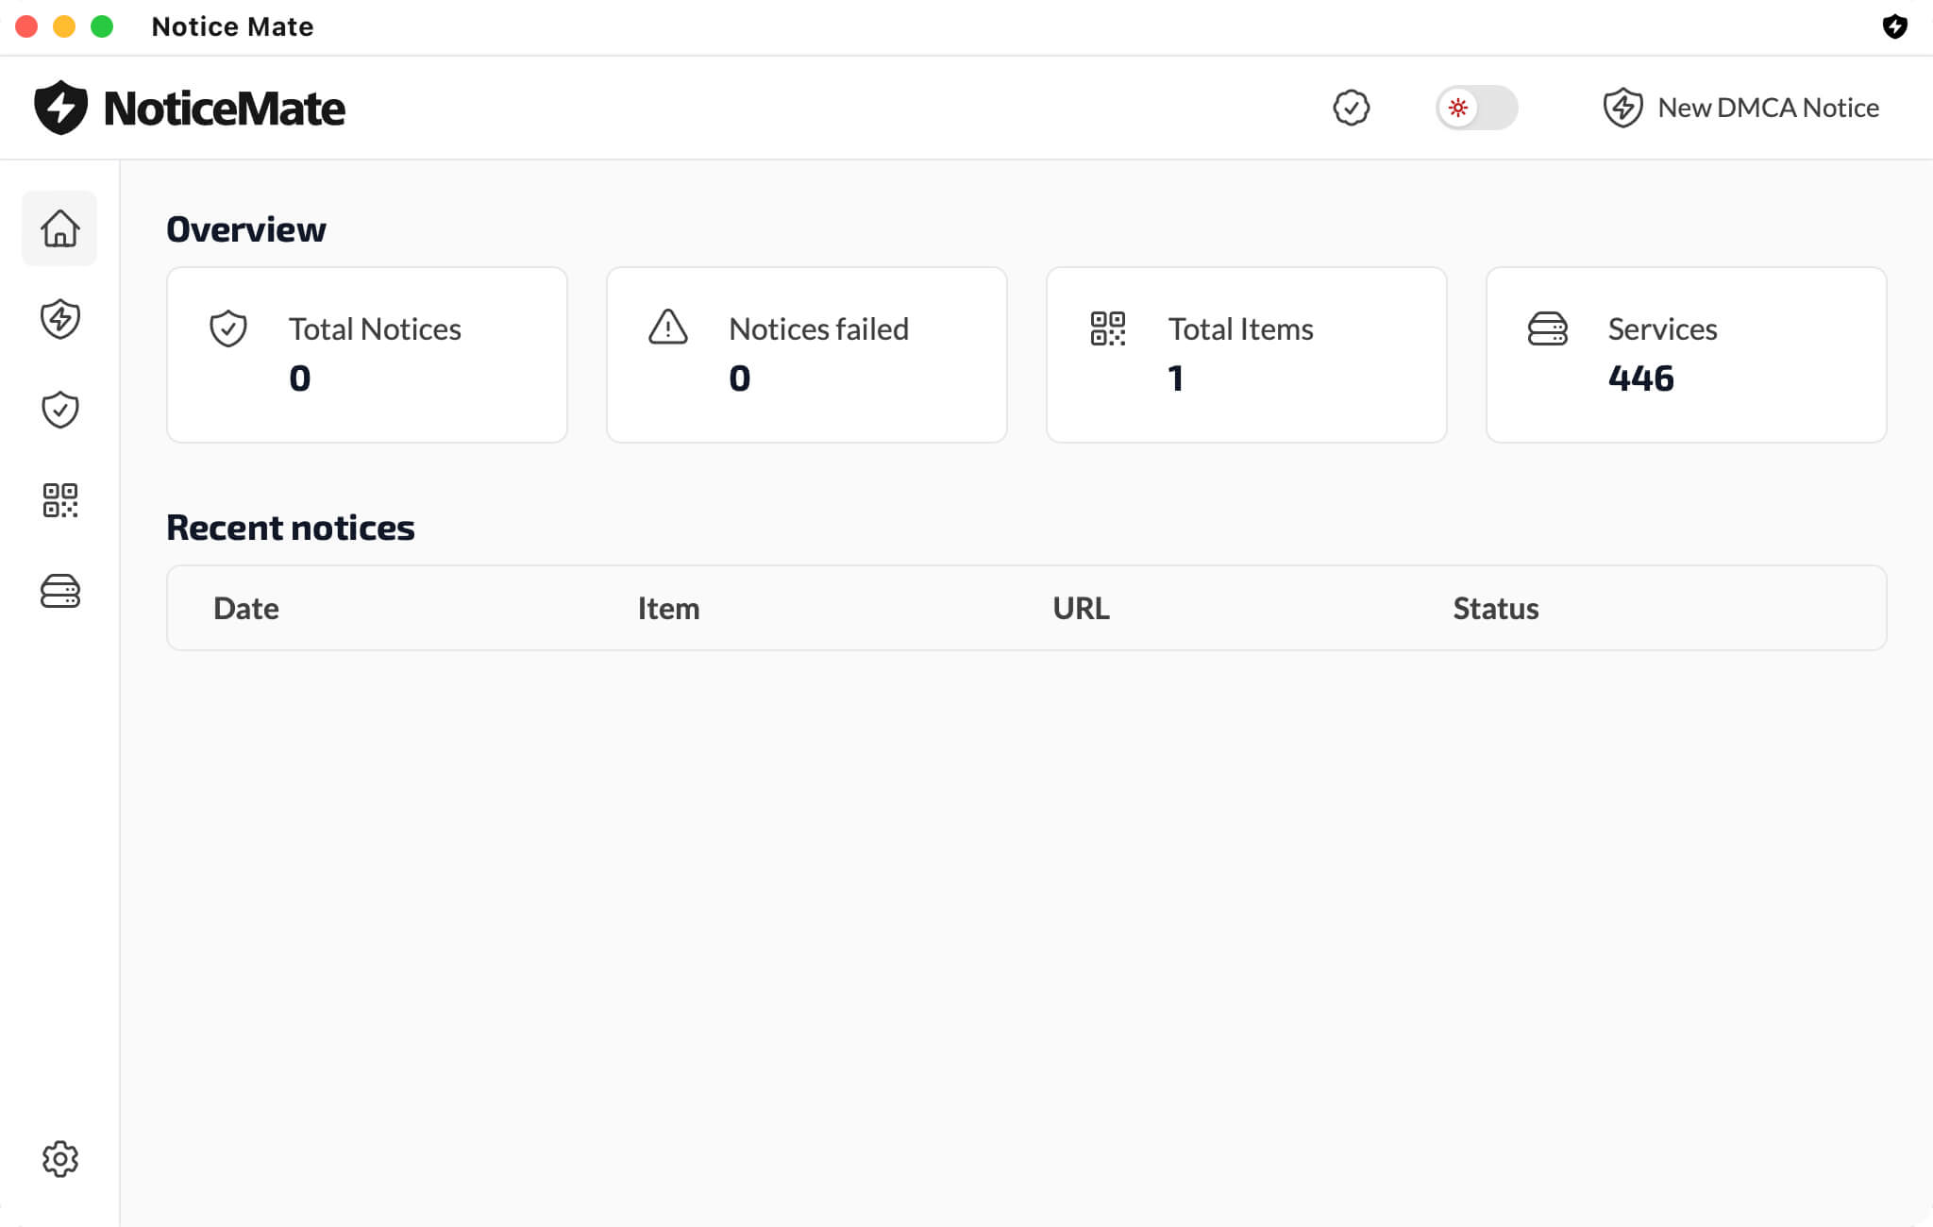Click the shield icon in title bar
The width and height of the screenshot is (1933, 1227).
point(1894,26)
